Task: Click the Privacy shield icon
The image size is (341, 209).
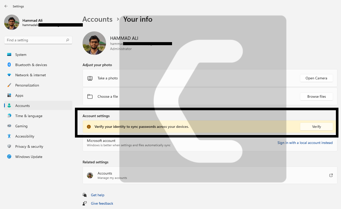Action: 9,146
